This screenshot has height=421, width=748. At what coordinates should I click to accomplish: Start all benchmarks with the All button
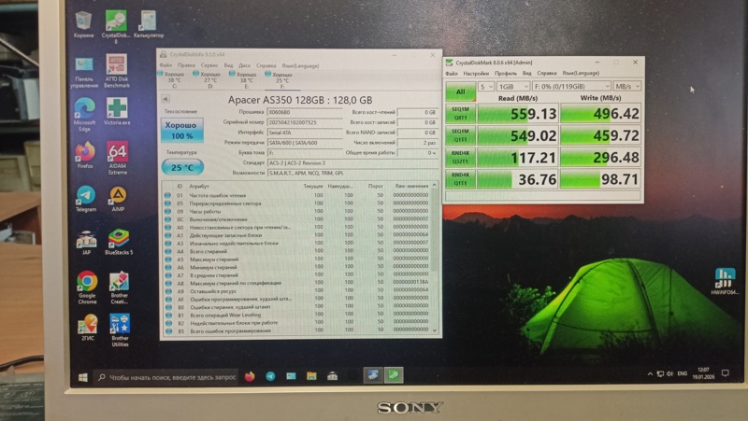point(460,91)
